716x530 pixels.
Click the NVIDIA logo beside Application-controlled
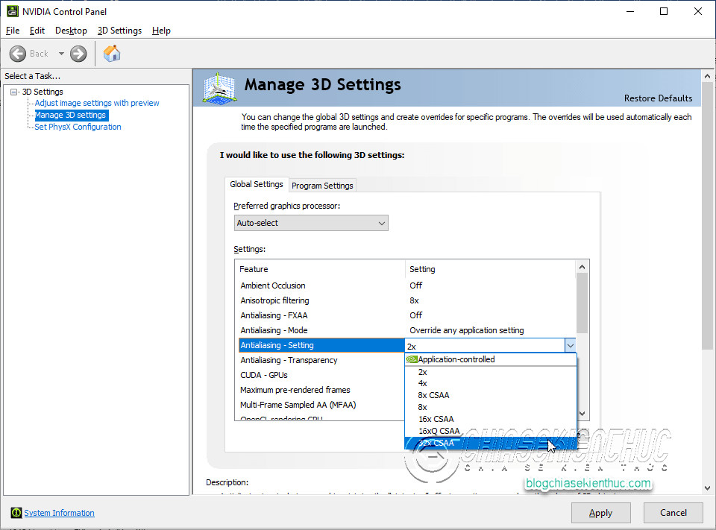point(412,359)
